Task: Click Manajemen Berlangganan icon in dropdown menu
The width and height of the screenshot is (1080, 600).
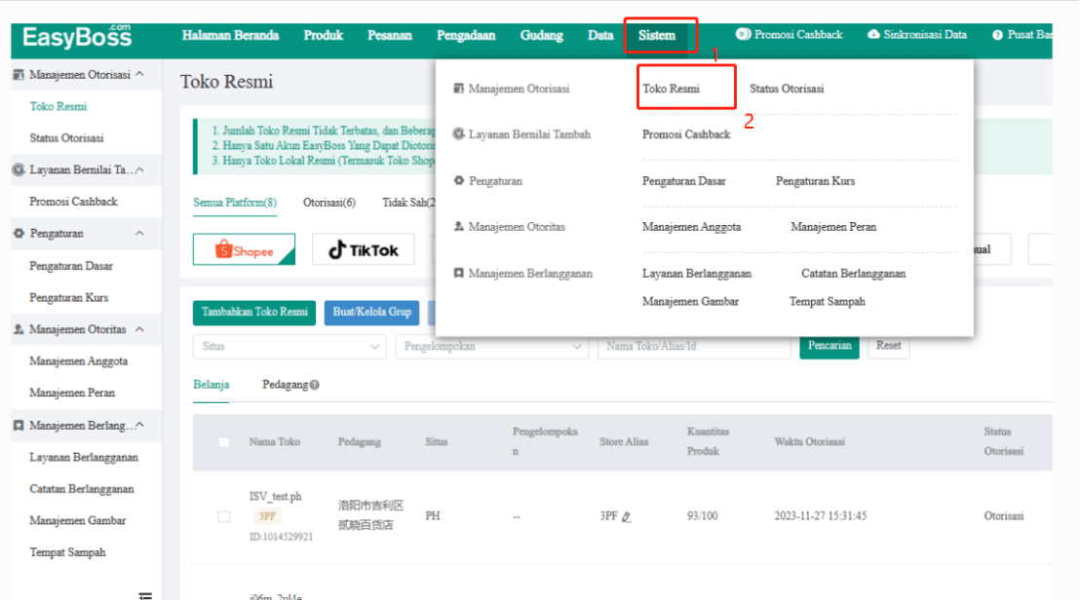Action: click(459, 273)
